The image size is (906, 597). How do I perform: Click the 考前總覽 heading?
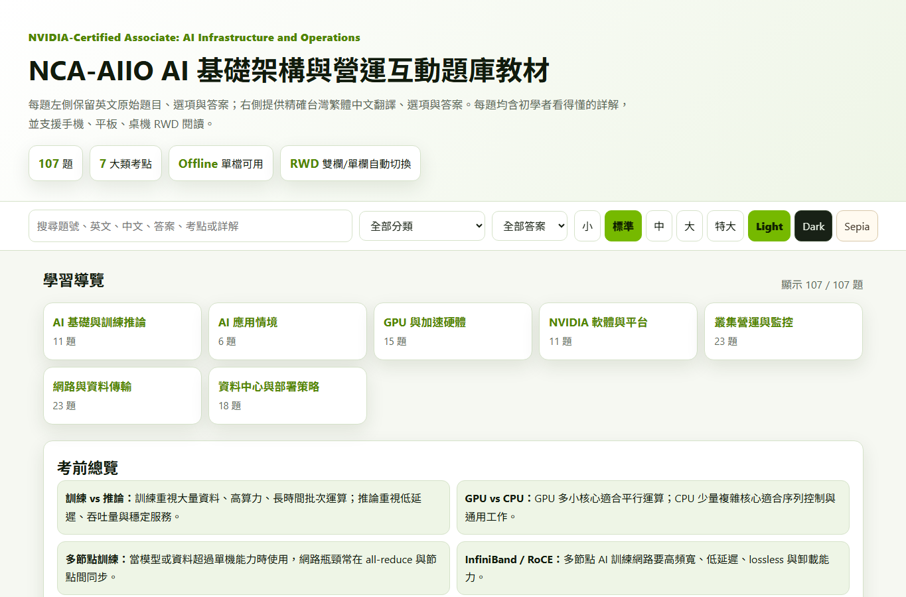[88, 468]
